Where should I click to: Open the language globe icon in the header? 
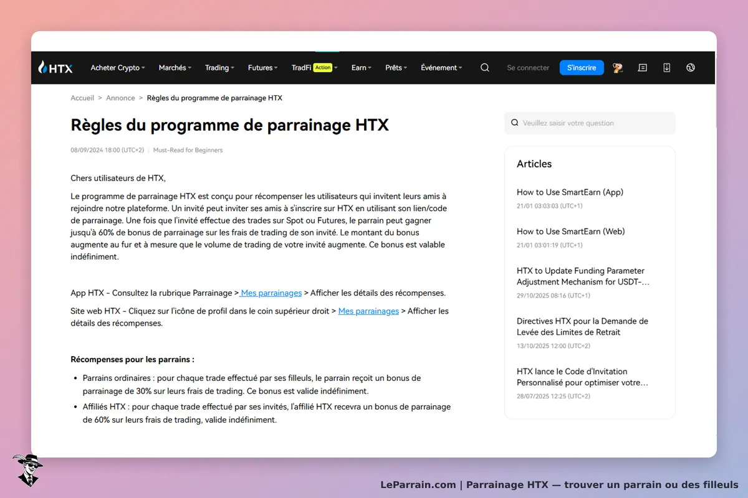691,68
